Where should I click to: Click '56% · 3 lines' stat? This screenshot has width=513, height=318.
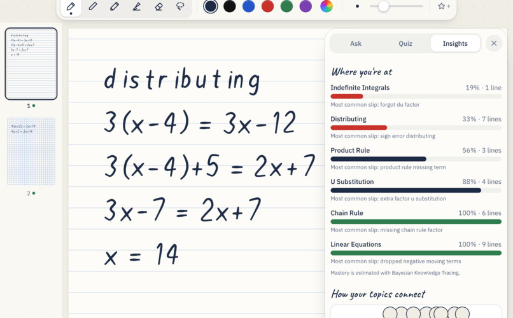(482, 150)
